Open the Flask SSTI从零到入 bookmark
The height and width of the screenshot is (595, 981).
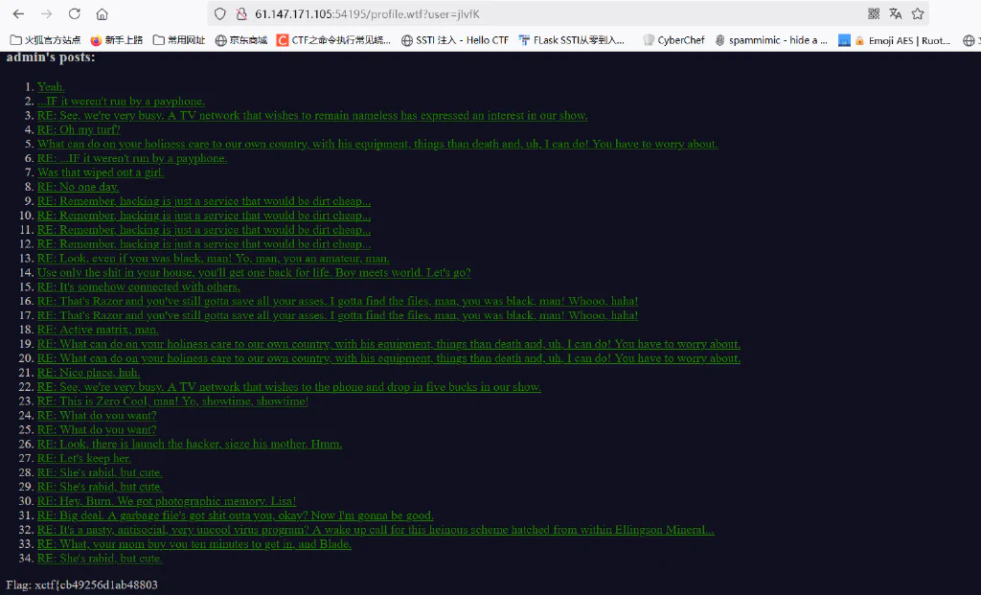tap(572, 40)
